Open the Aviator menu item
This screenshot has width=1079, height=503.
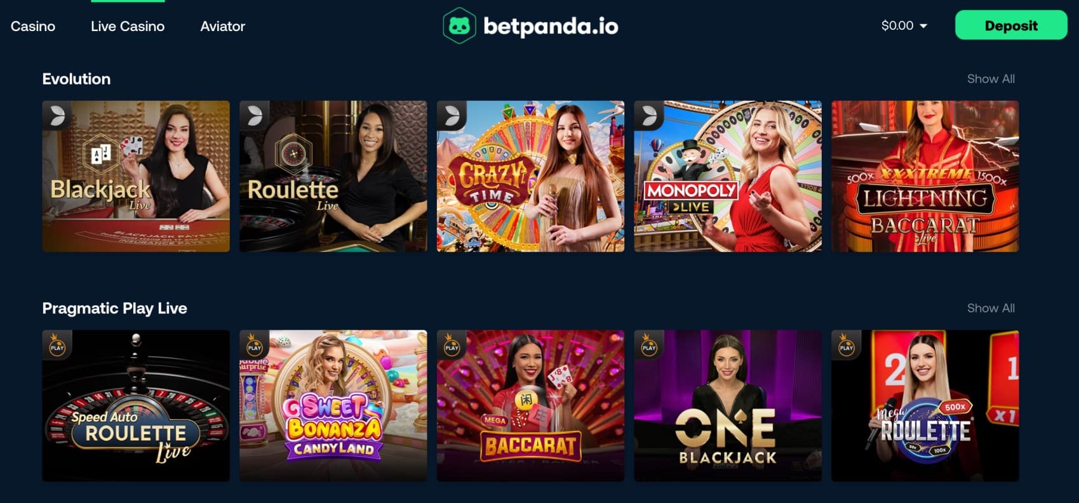222,26
